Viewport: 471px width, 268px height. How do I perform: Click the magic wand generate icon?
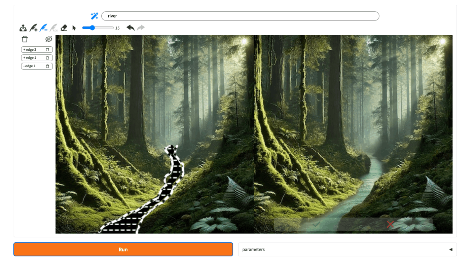click(x=94, y=16)
